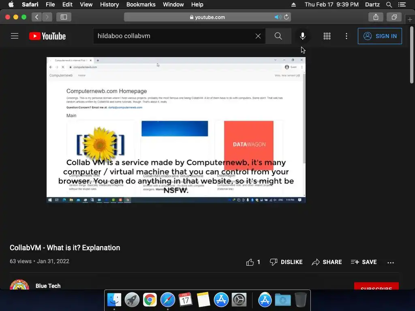Screen dimensions: 415x311
Task: Open the Window menu
Action: pos(173,4)
